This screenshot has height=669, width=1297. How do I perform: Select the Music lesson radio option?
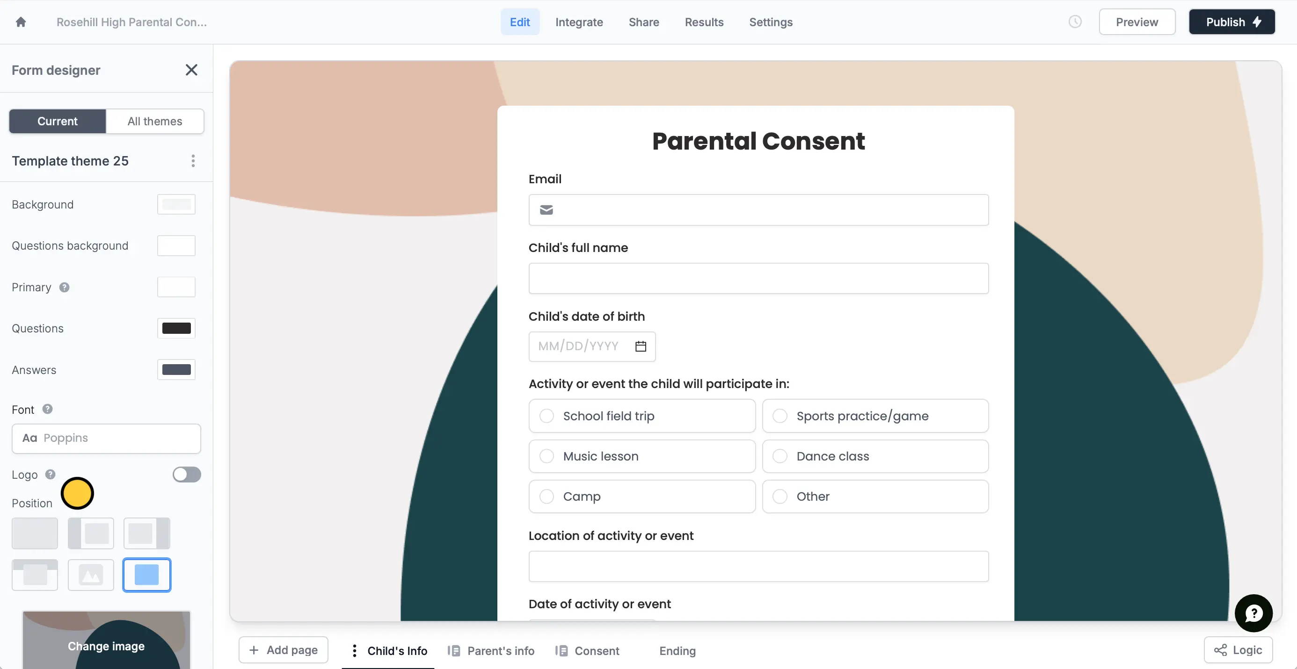click(x=547, y=456)
